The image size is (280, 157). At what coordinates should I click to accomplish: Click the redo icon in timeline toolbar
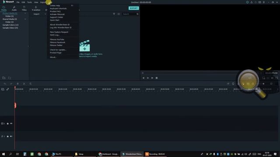pyautogui.click(x=11, y=84)
